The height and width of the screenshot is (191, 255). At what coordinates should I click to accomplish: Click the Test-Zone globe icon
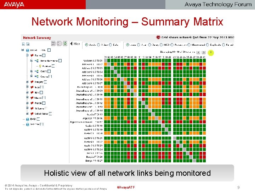tap(28, 125)
